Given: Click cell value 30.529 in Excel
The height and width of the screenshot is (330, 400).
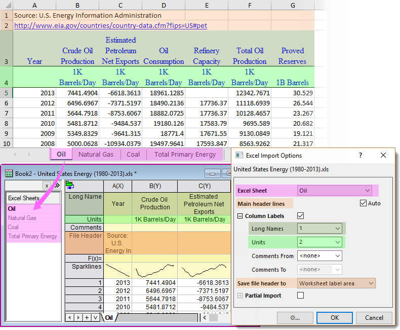Looking at the screenshot, I should pyautogui.click(x=293, y=93).
